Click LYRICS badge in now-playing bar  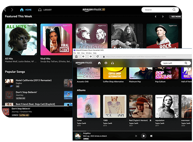15,115
